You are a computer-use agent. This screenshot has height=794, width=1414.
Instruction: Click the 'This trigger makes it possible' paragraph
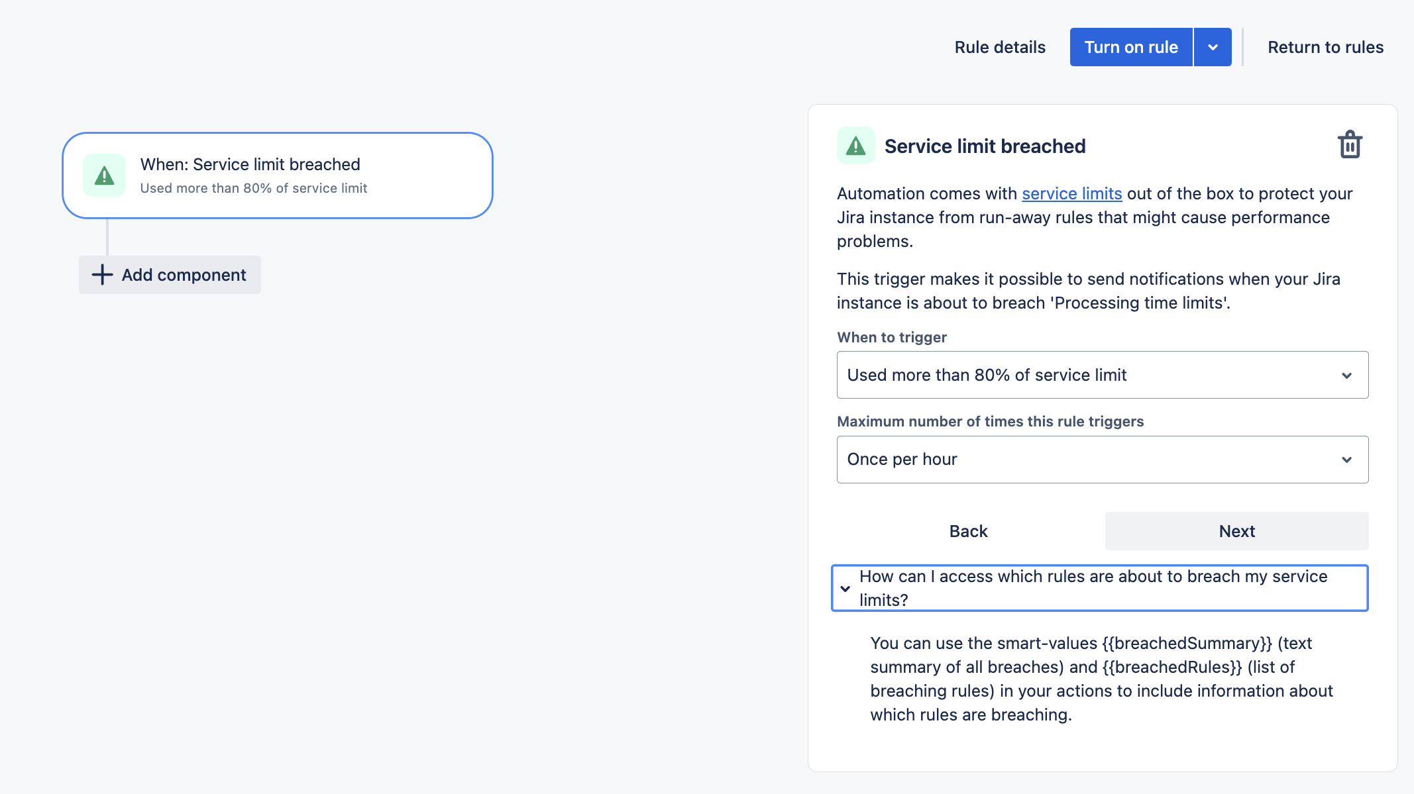[1088, 291]
